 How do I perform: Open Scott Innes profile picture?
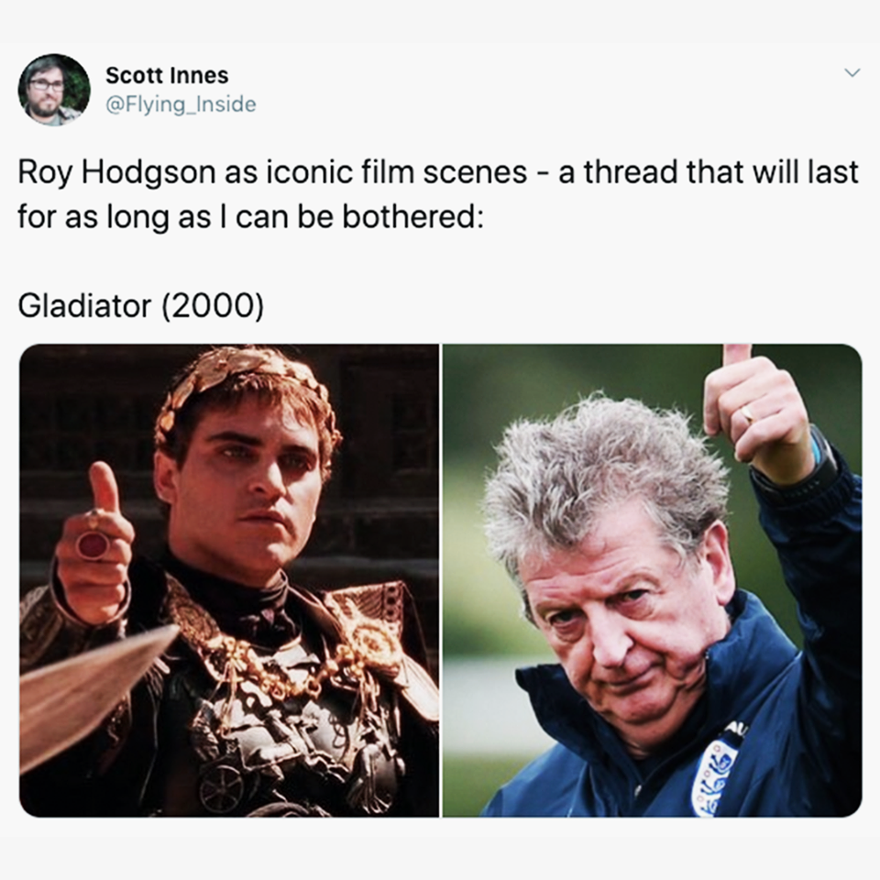[54, 90]
